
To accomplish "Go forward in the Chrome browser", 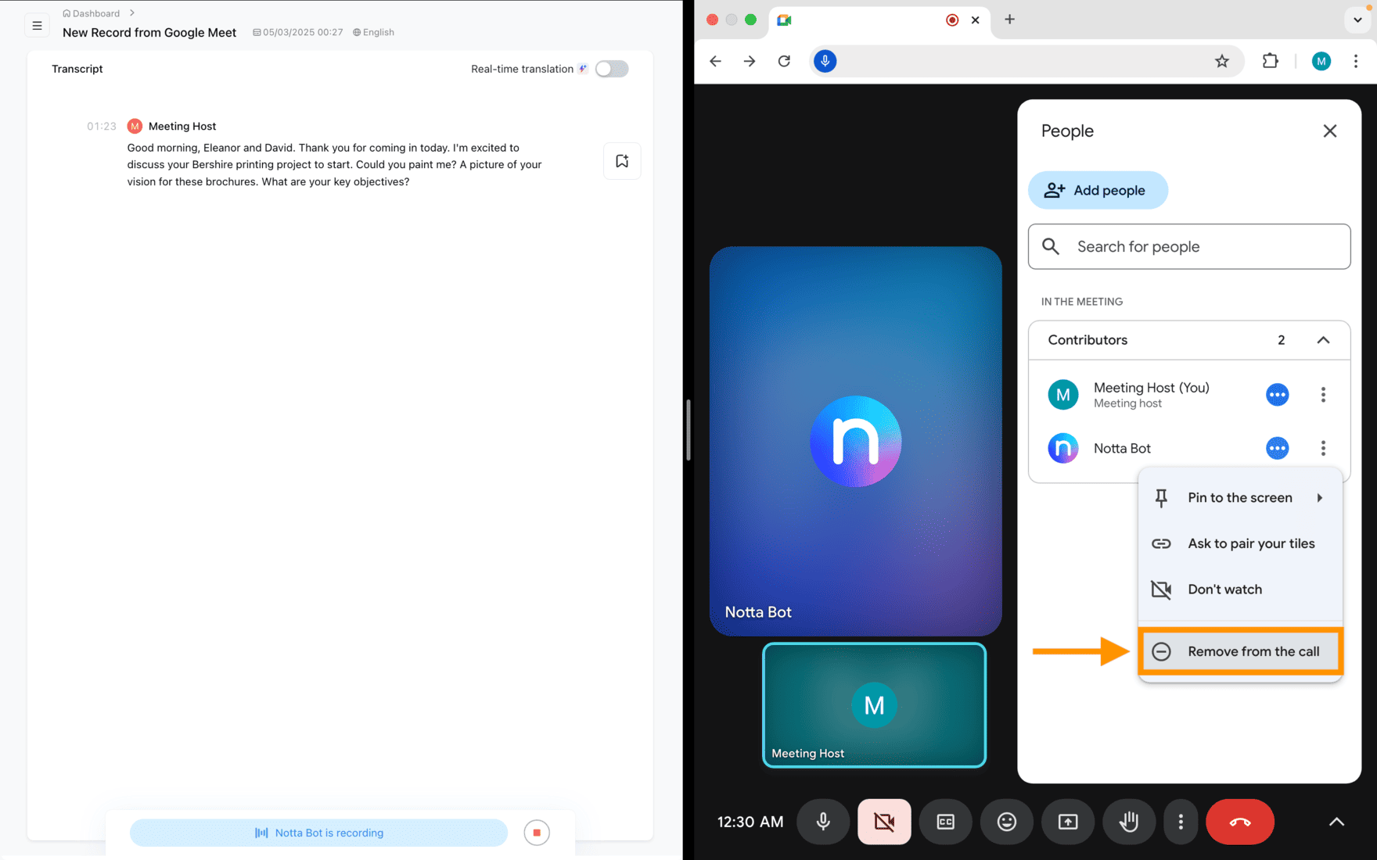I will (x=750, y=61).
